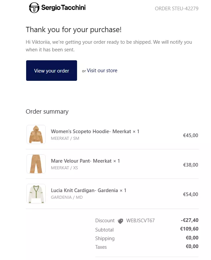211x260 pixels.
Task: Click the View your order button
Action: [52, 71]
